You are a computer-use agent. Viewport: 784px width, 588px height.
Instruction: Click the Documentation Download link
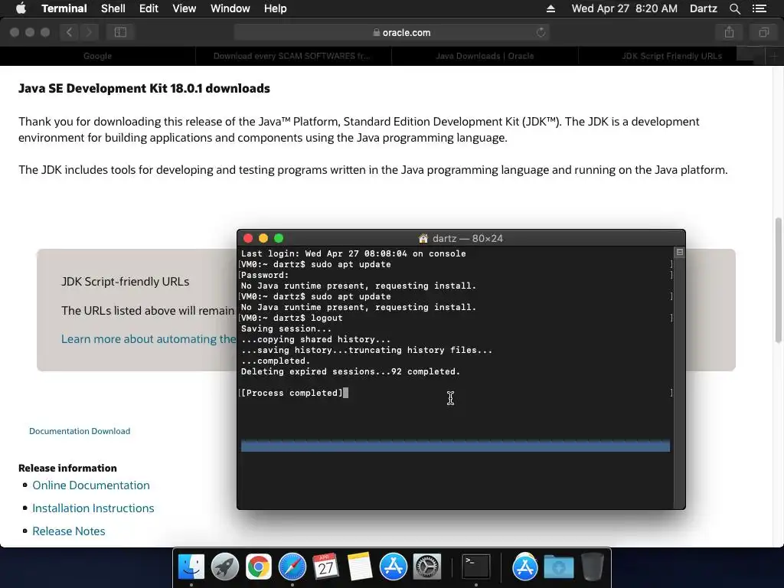click(80, 431)
